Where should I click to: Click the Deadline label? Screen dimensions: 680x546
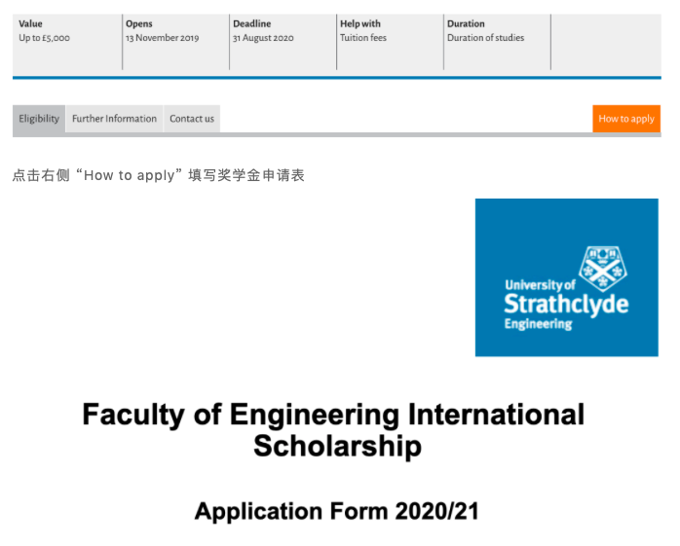tap(251, 24)
